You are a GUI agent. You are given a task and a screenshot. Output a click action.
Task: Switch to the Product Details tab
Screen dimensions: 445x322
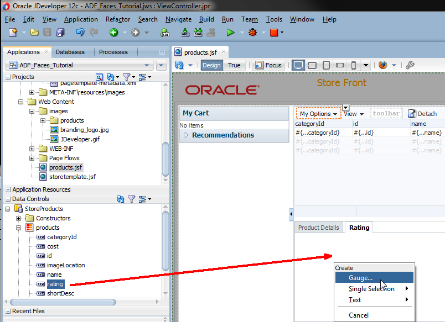coord(318,228)
